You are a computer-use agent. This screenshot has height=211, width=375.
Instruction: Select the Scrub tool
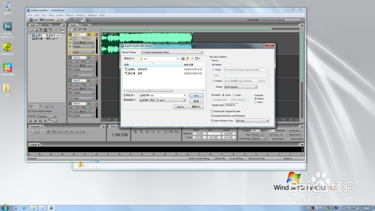(x=88, y=20)
